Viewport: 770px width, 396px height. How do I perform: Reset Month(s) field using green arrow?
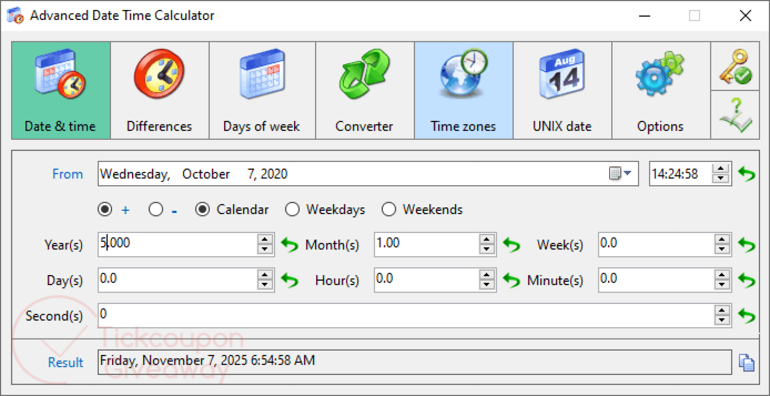[511, 245]
